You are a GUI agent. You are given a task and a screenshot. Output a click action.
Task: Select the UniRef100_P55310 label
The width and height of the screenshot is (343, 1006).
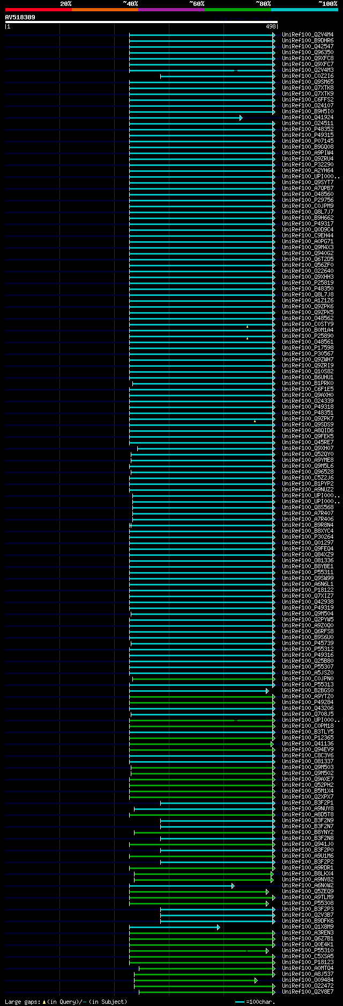[308, 951]
